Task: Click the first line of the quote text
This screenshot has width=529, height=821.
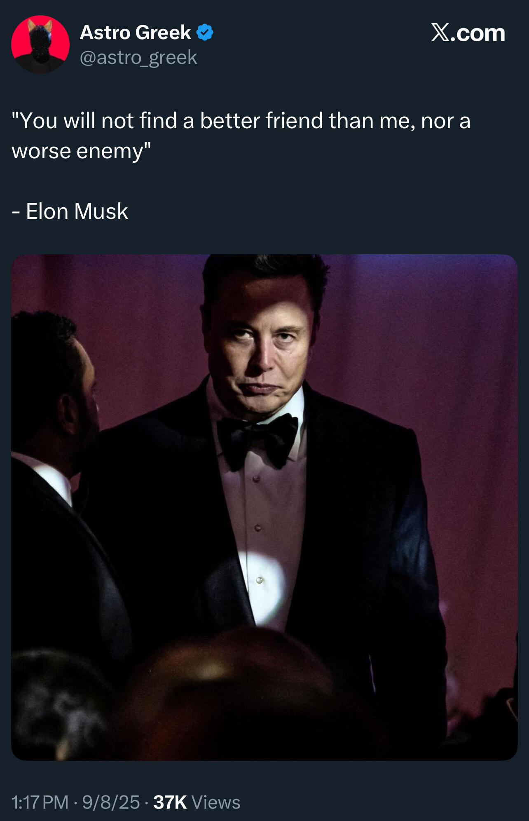Action: point(241,121)
